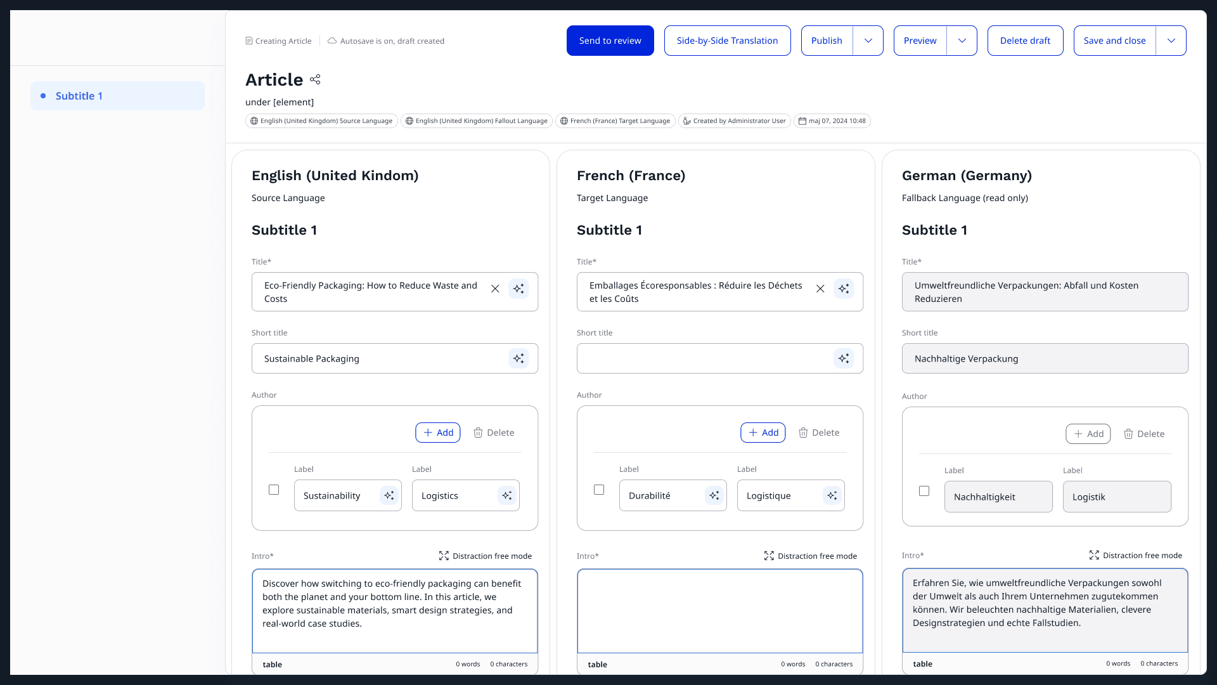Click the empty French Intro text area

719,610
